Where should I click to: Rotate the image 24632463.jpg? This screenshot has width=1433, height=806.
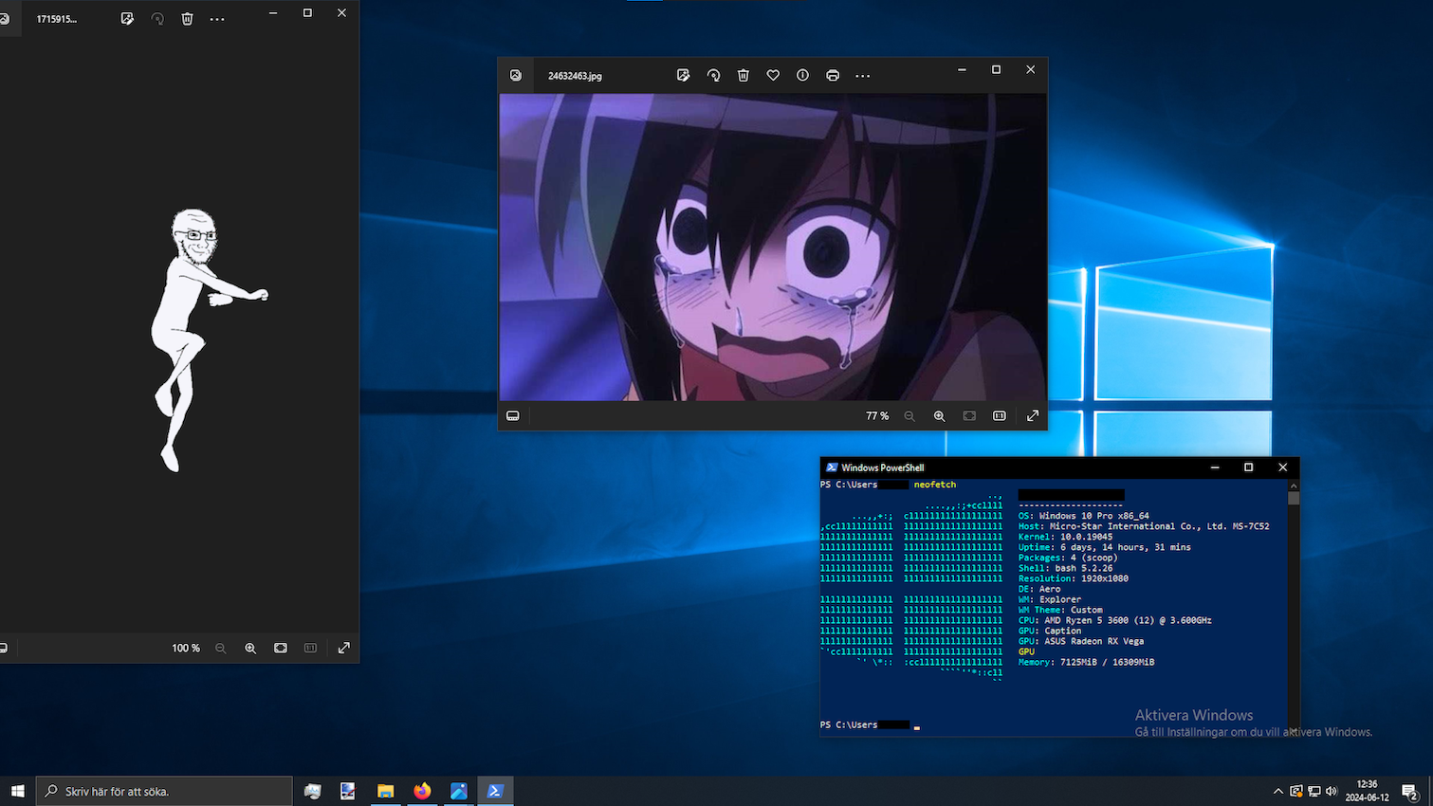coord(713,75)
